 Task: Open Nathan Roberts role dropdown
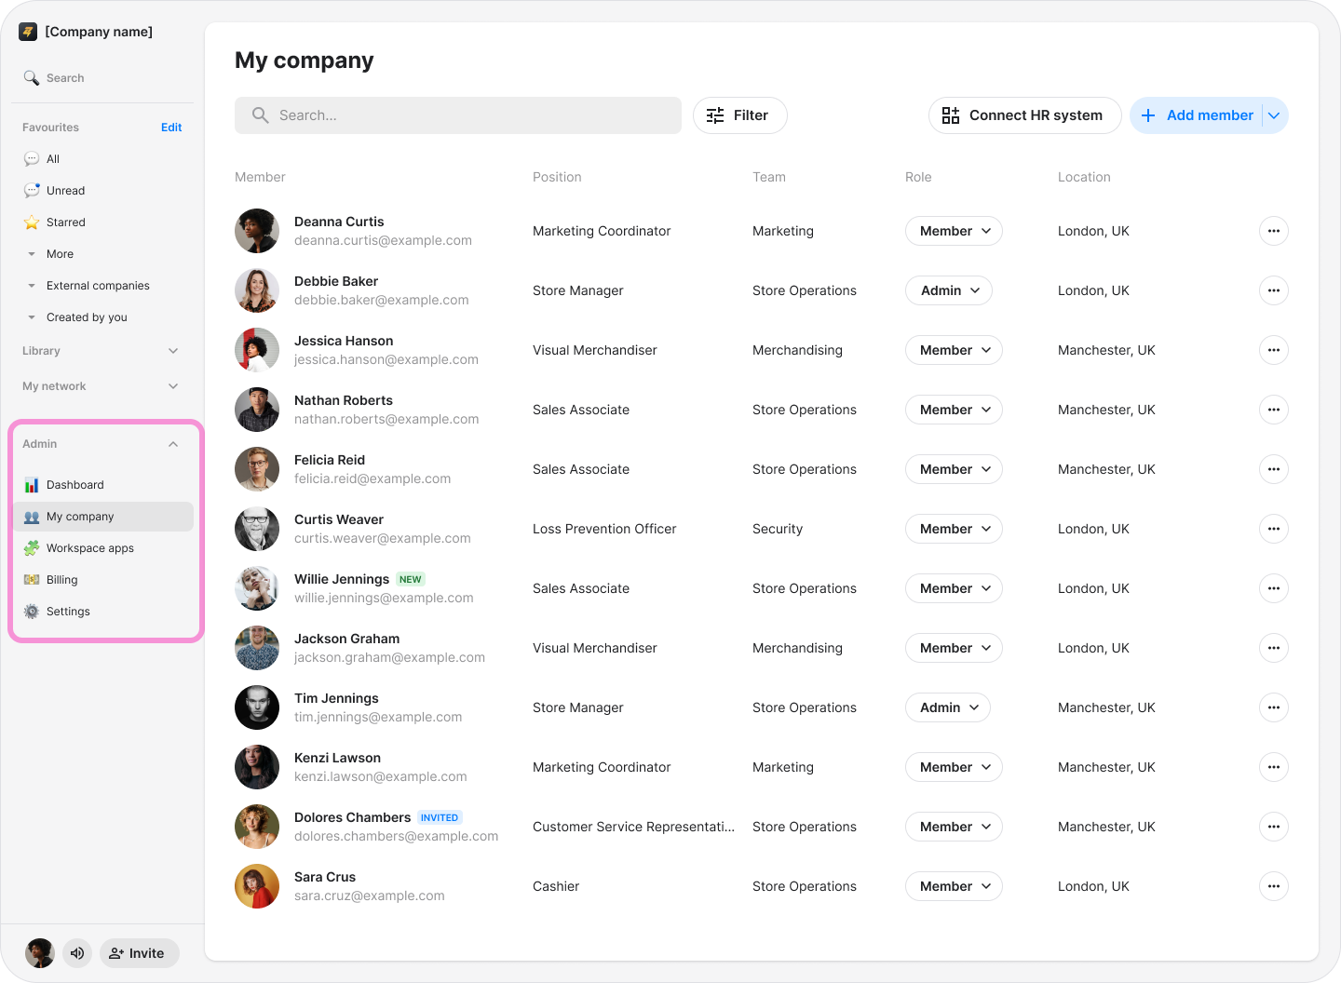(954, 410)
